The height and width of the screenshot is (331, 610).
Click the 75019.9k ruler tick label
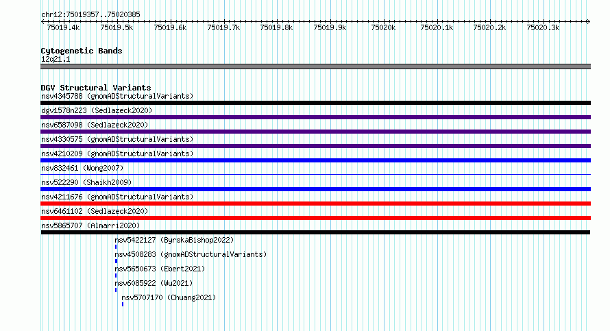[330, 27]
